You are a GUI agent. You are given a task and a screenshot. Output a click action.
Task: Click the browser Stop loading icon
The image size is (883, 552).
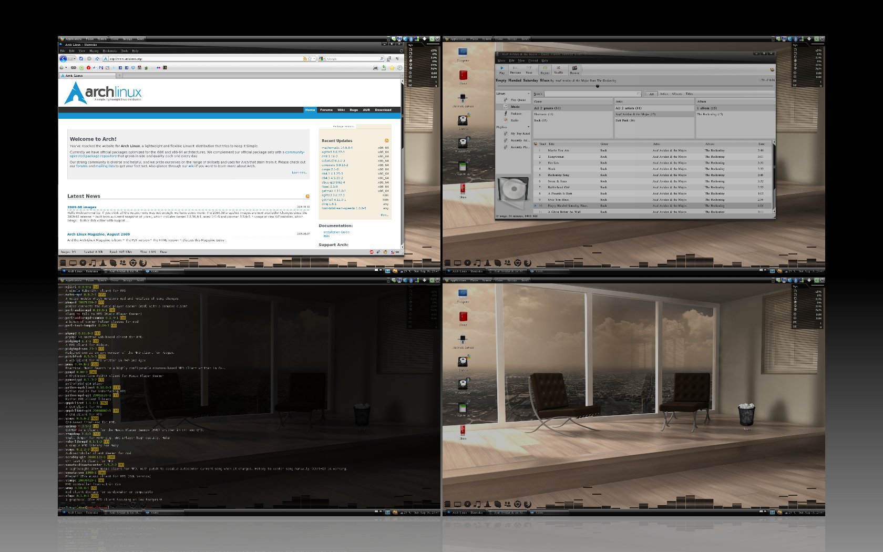tap(89, 58)
